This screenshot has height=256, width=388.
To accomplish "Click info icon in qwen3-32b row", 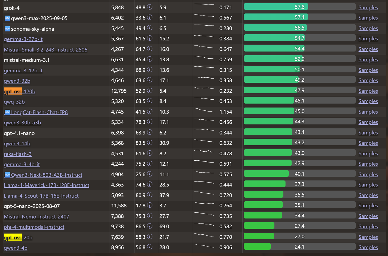I will (150, 80).
